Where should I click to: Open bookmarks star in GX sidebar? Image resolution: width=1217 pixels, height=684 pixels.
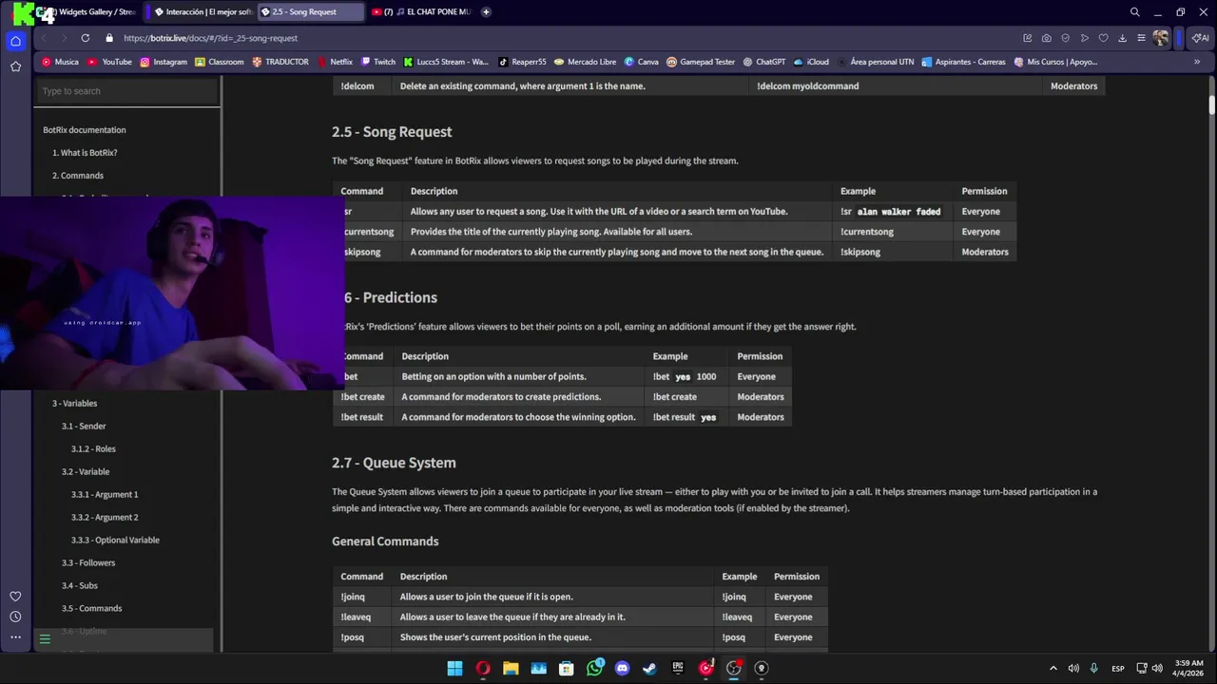point(15,66)
